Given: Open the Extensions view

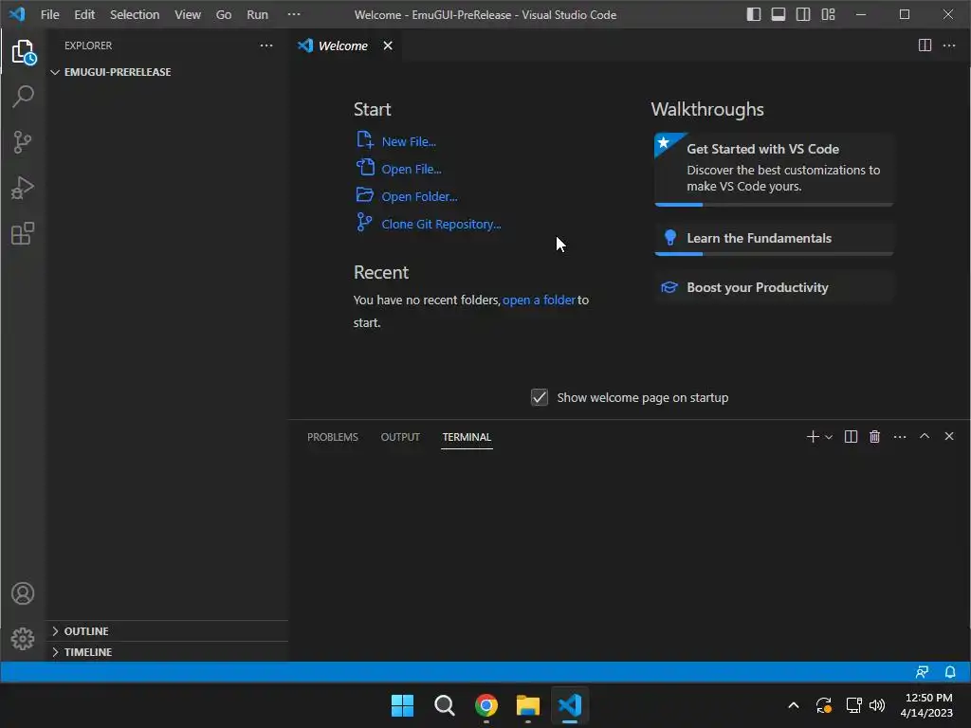Looking at the screenshot, I should pyautogui.click(x=23, y=233).
